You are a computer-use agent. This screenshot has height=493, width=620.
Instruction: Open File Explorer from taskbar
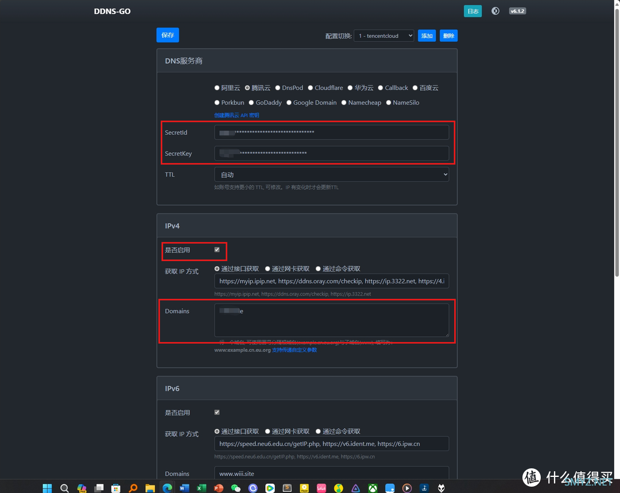coord(150,488)
